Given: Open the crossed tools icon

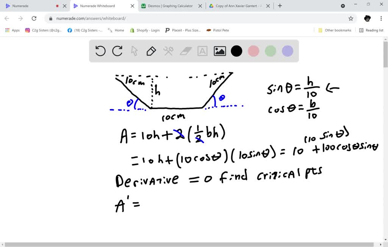Looking at the screenshot, I should [x=168, y=51].
